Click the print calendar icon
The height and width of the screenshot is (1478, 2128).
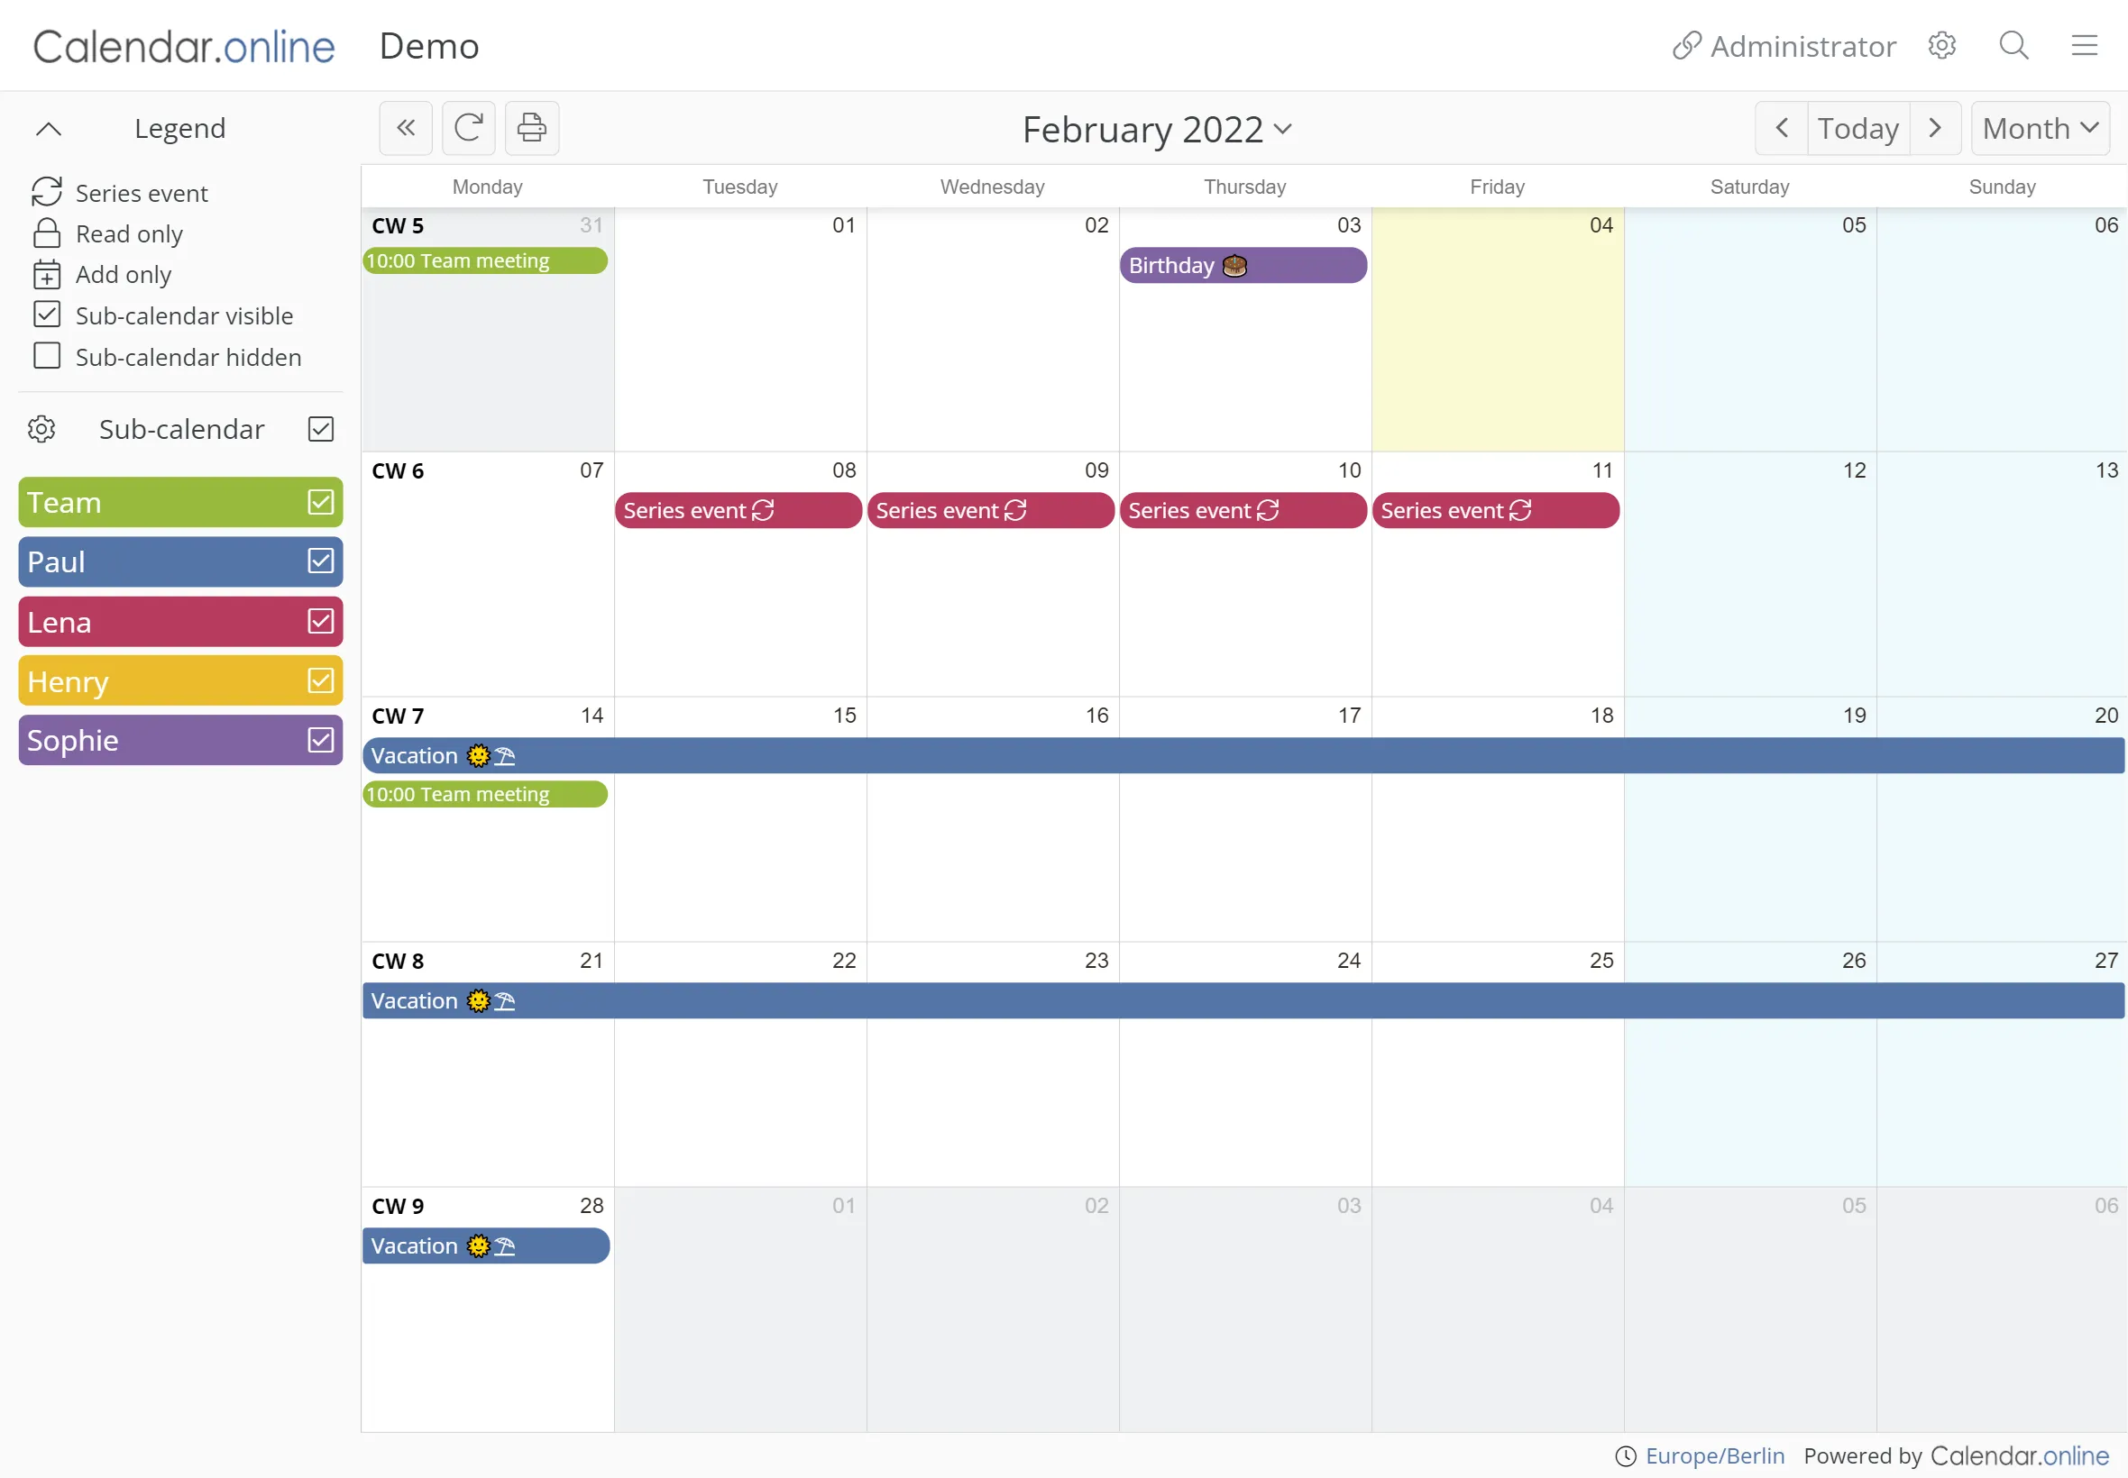(530, 128)
